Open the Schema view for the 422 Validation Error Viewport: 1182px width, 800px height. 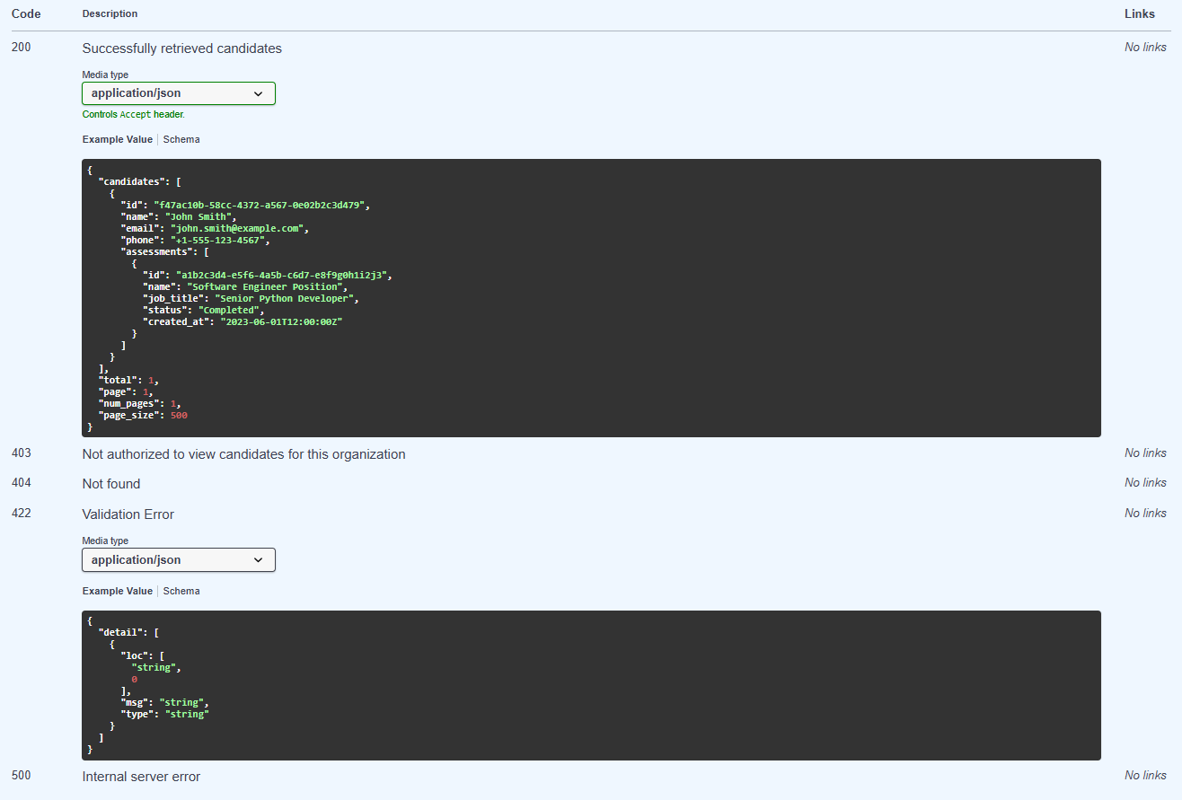181,592
